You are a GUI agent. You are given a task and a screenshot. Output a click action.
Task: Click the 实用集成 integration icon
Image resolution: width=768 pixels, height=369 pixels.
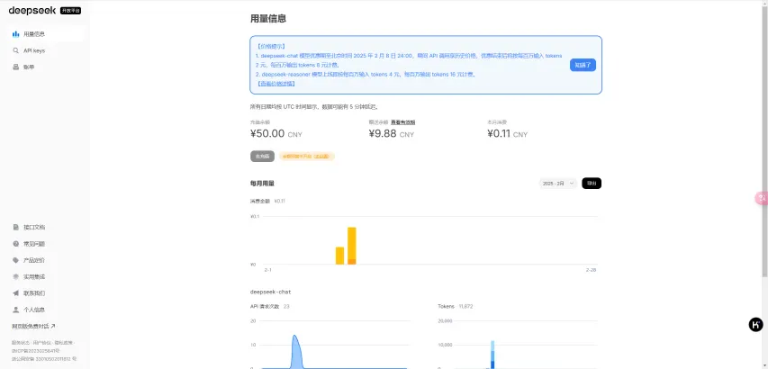pos(15,276)
